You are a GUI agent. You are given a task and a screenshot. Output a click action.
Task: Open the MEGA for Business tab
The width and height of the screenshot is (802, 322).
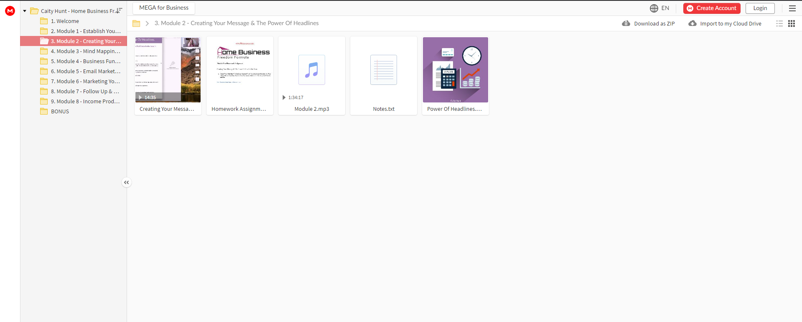coord(164,8)
